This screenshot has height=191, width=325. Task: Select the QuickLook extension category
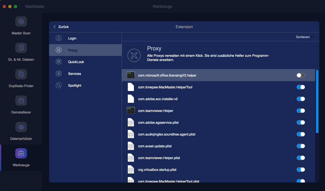[85, 62]
